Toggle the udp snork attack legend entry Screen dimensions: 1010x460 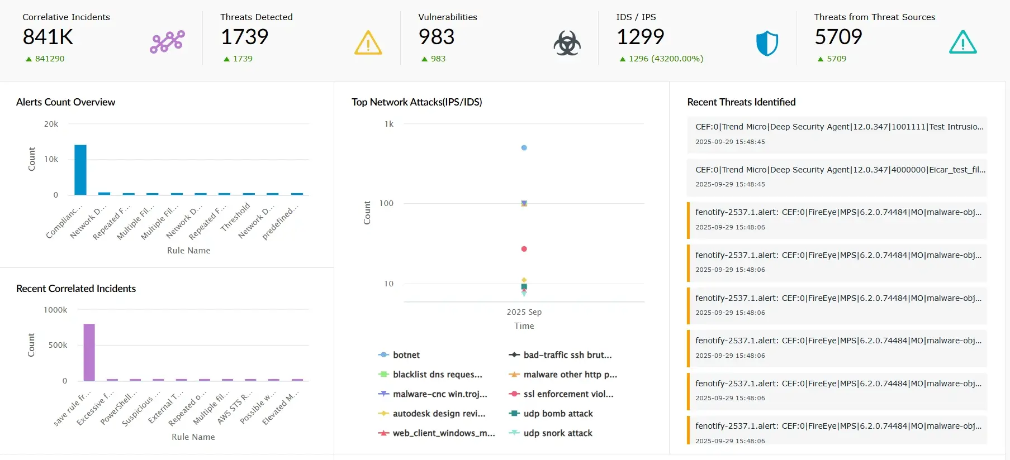coord(551,433)
